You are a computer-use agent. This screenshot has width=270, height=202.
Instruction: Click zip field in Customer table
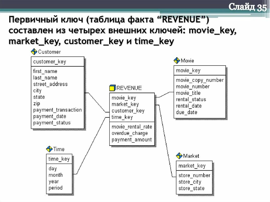pyautogui.click(x=36, y=104)
